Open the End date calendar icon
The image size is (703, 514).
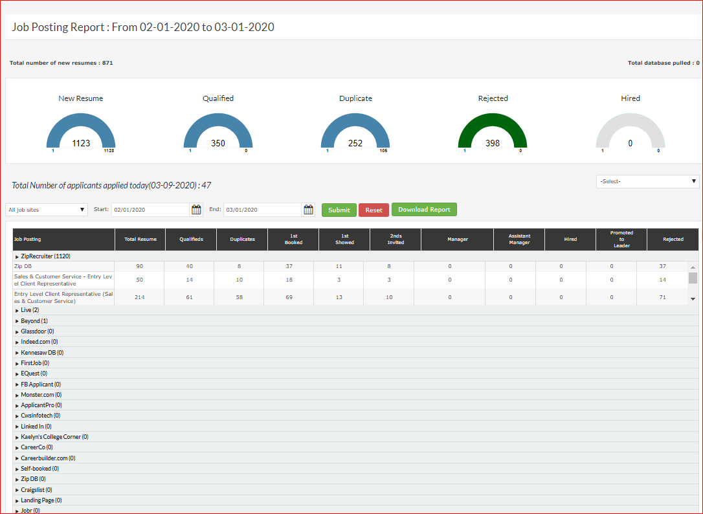coord(308,210)
